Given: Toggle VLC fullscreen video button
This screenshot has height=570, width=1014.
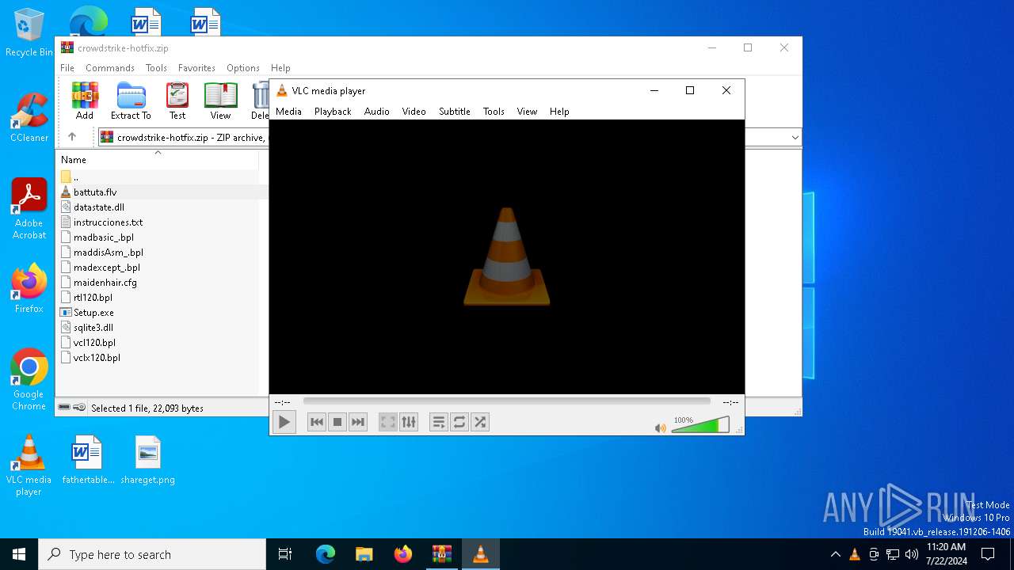Looking at the screenshot, I should tap(388, 423).
